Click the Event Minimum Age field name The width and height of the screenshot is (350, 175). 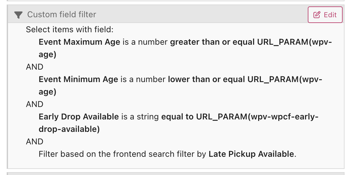point(78,80)
